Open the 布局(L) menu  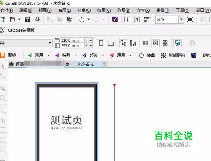point(65,11)
